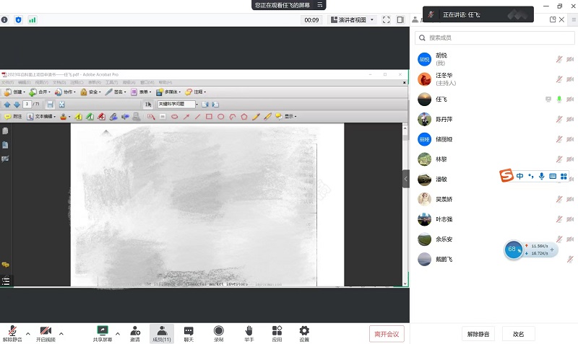This screenshot has width=578, height=344.
Task: Enter fullscreen with the expand icon
Action: coord(387,20)
